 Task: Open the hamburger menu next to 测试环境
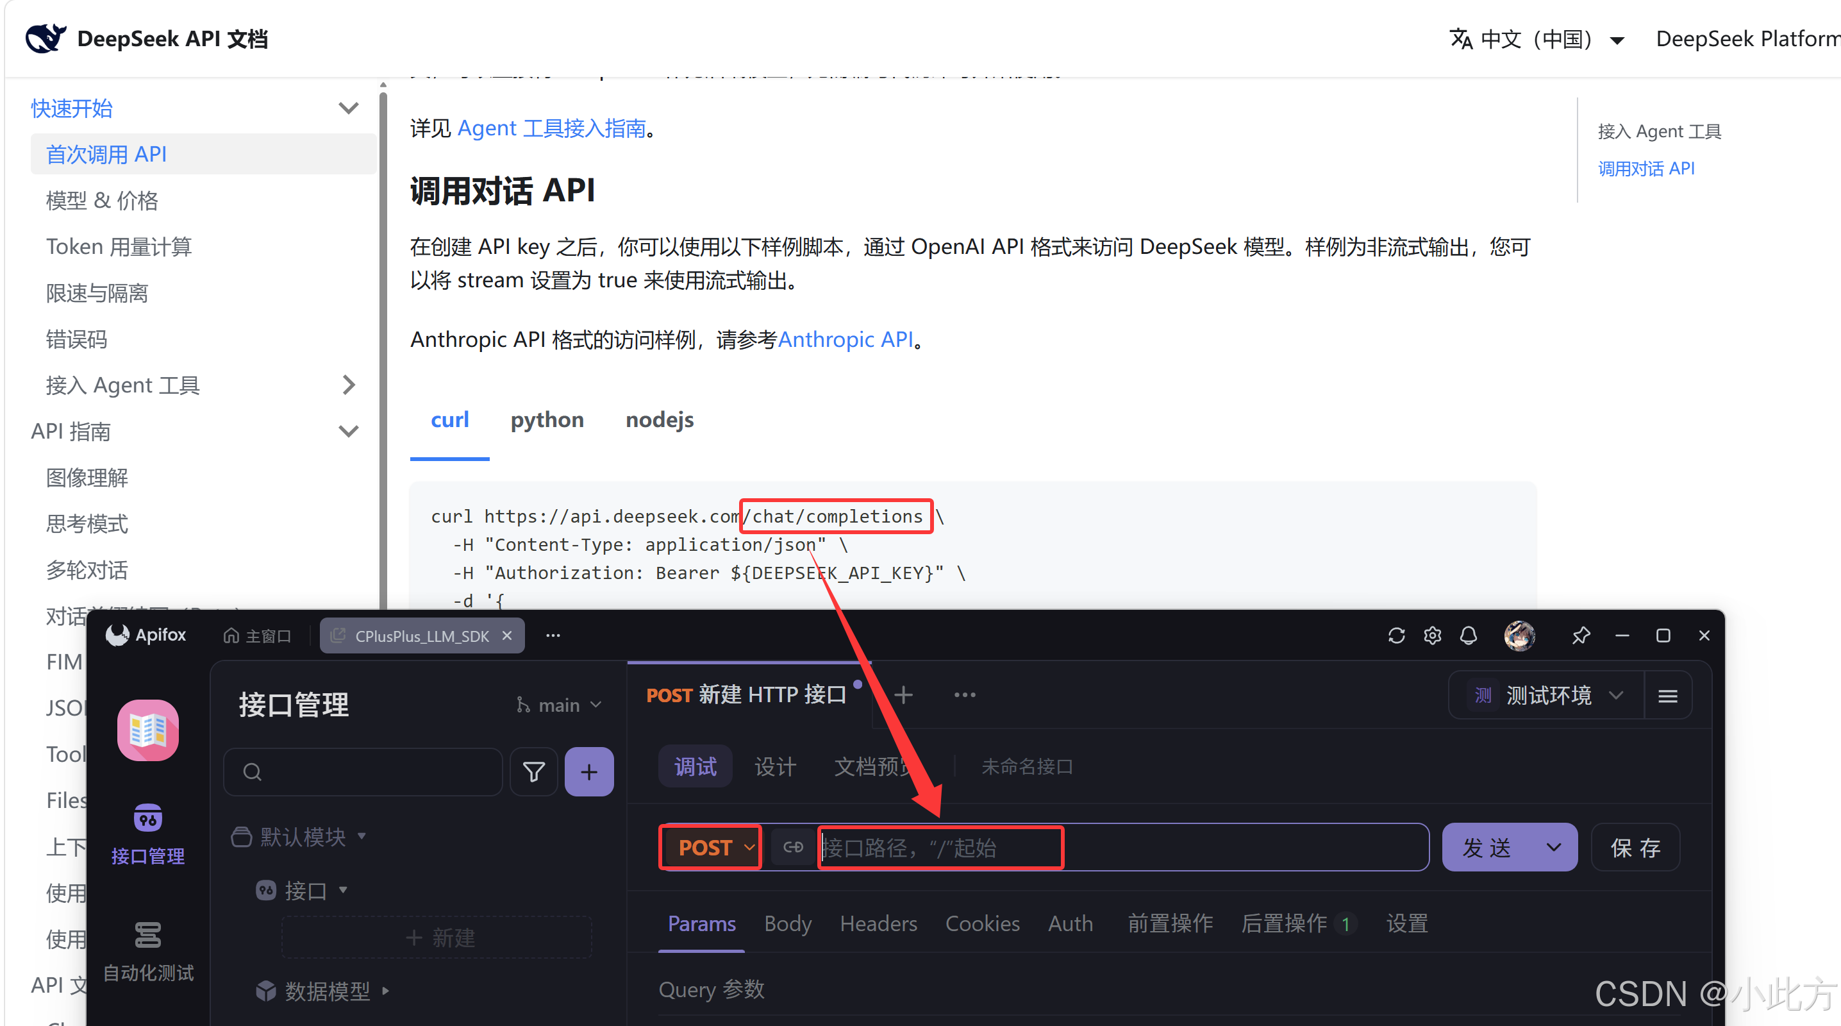1668,696
